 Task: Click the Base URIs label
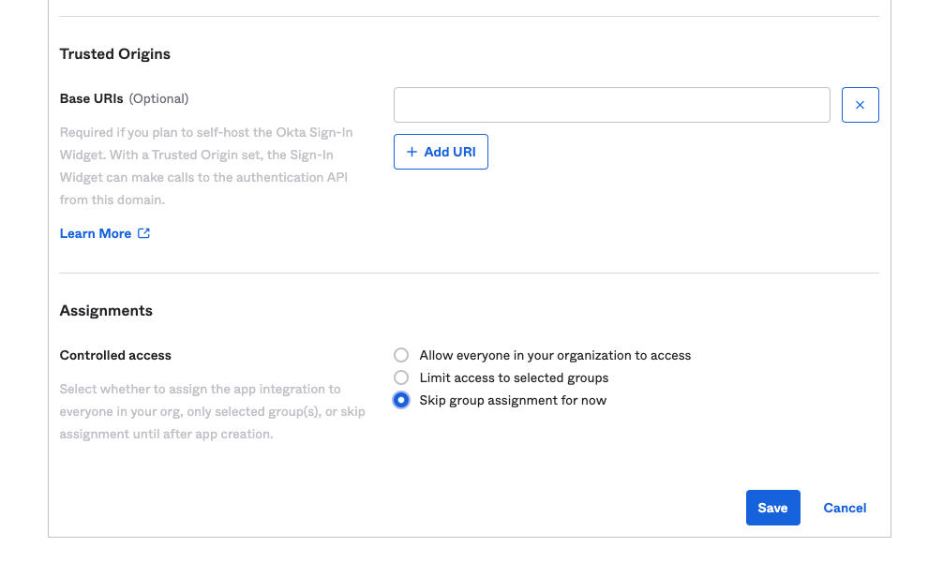(x=91, y=98)
